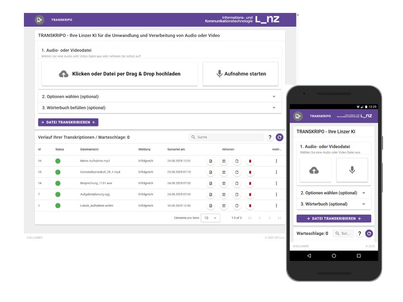This screenshot has height=302, width=403.
Task: Click file-reload icon for Aufgabenplanung.ogg
Action: click(x=237, y=194)
